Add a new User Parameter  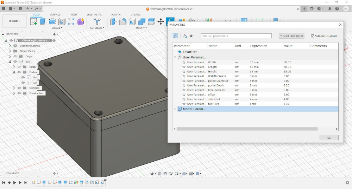coord(291,36)
